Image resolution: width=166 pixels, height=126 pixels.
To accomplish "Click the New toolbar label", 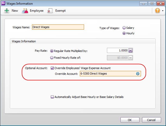I will pos(15,11).
